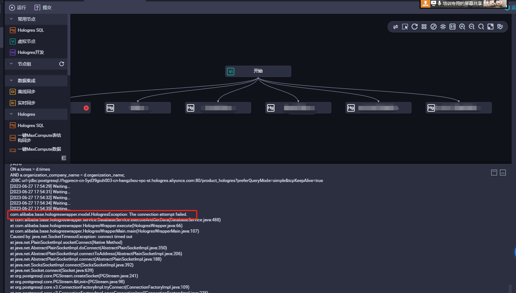
Task: Click the navigator compass icon
Action: coord(434,27)
